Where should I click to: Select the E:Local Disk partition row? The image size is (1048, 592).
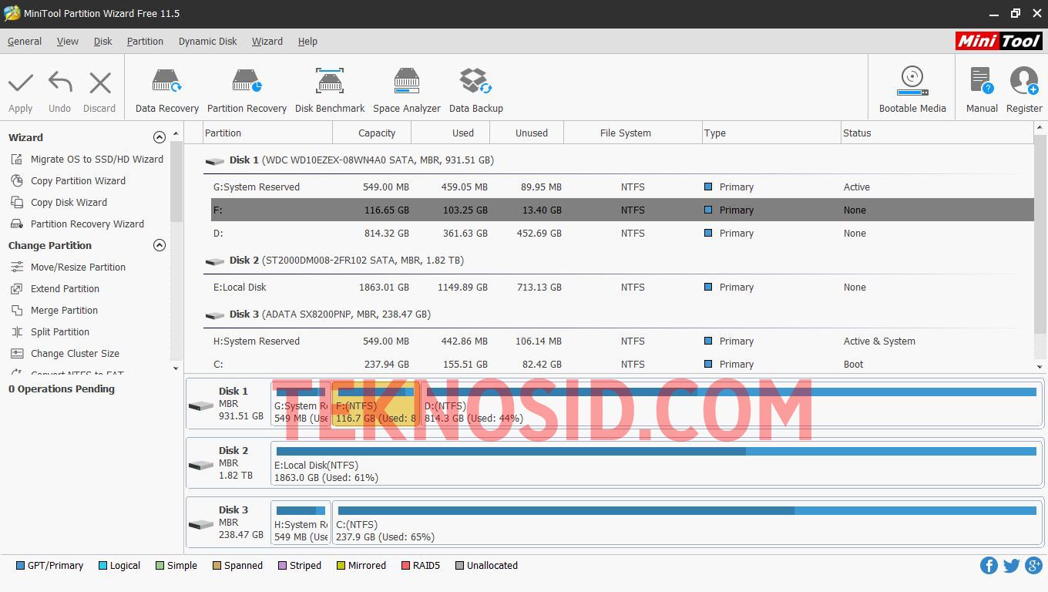pyautogui.click(x=623, y=288)
